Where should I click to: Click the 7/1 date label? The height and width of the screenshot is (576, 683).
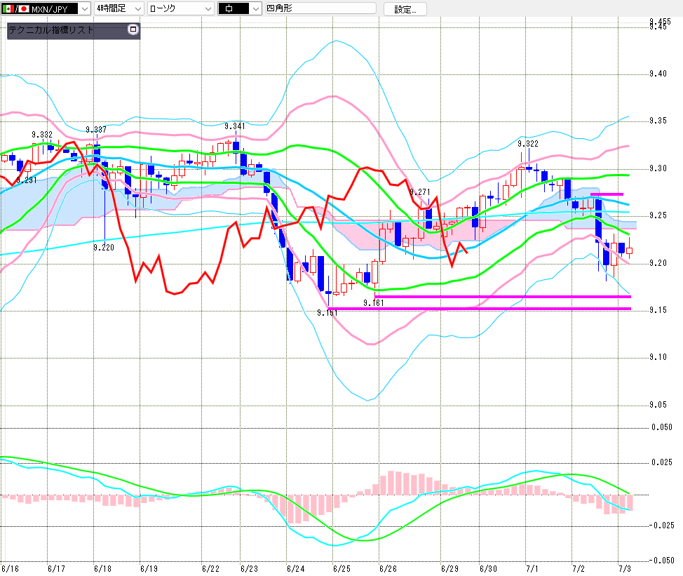click(x=532, y=569)
